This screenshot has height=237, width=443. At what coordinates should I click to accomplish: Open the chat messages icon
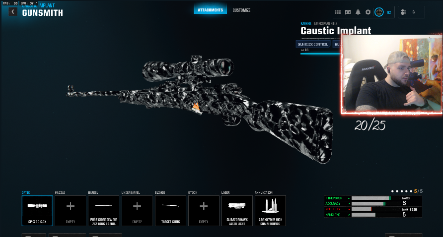coord(348,12)
